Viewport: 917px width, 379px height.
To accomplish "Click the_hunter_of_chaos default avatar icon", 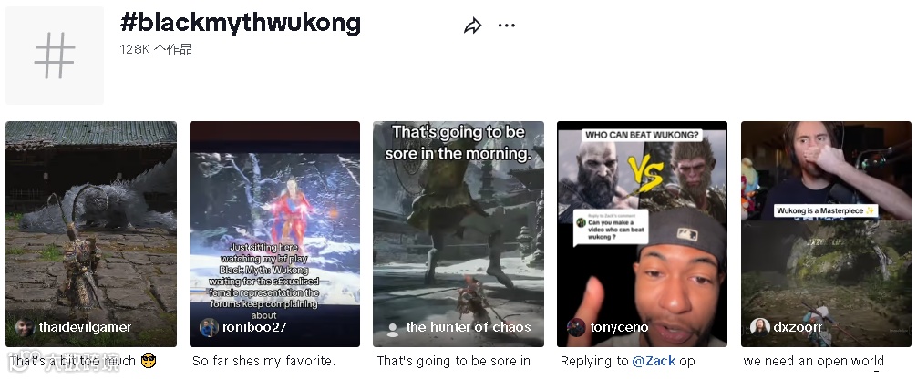I will point(393,328).
